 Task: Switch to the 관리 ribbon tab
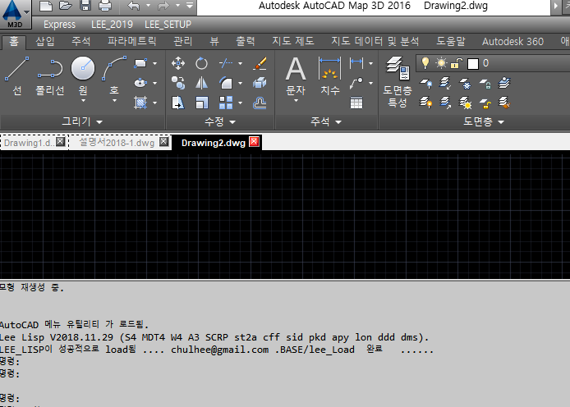point(182,41)
